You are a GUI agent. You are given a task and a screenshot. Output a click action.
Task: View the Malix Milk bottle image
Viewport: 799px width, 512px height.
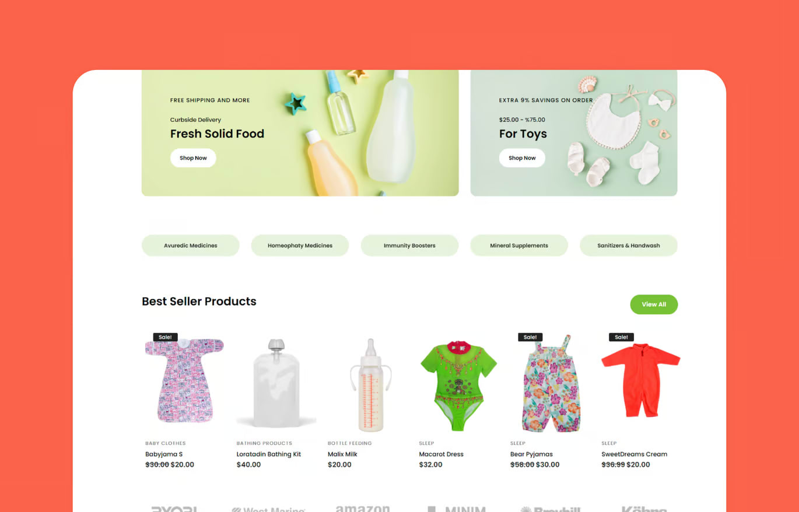pos(370,385)
